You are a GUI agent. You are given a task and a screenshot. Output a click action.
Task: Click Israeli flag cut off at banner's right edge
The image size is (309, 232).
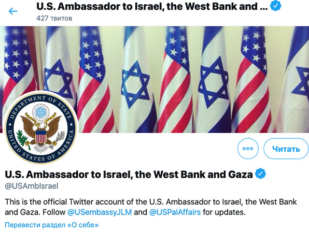point(295,79)
